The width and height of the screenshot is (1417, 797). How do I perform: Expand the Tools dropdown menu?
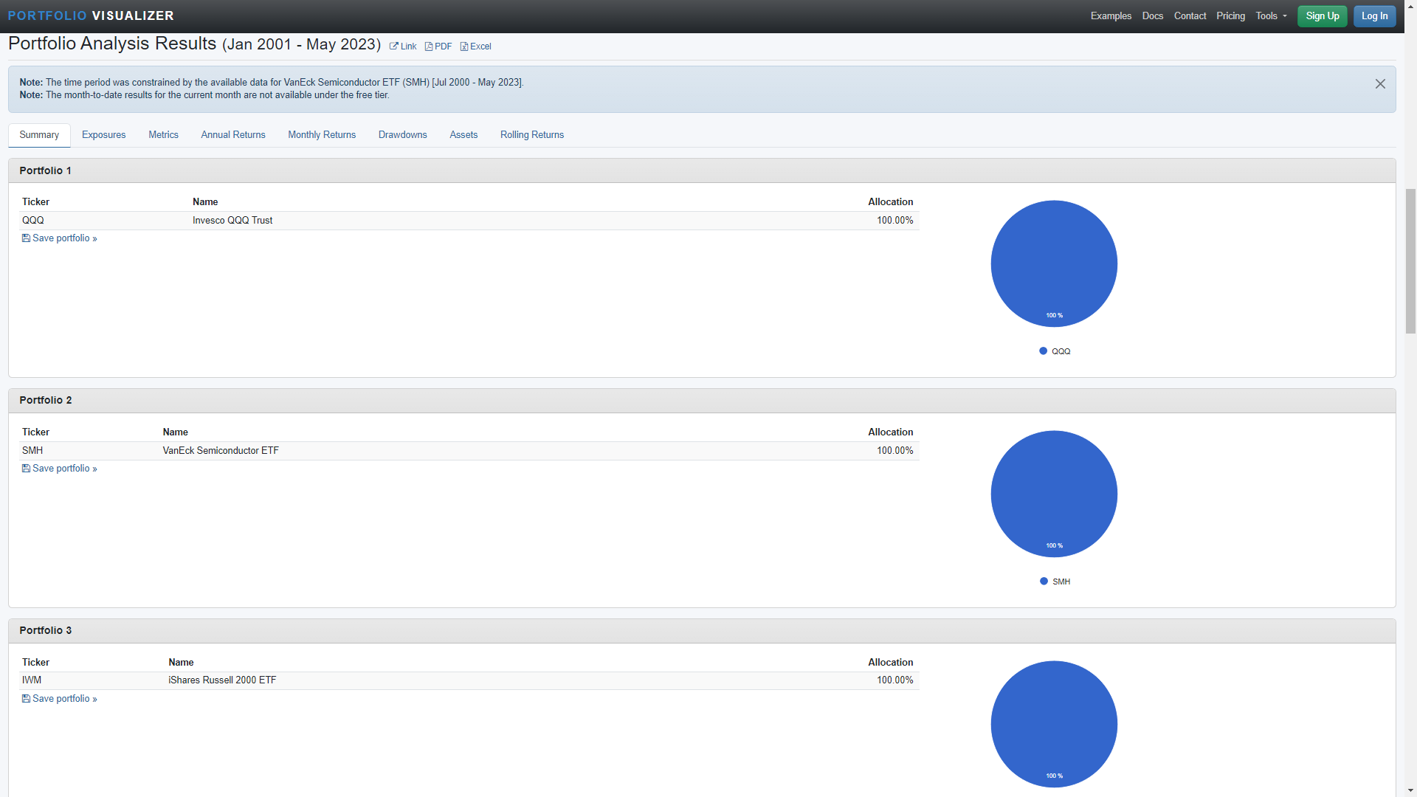(1271, 16)
